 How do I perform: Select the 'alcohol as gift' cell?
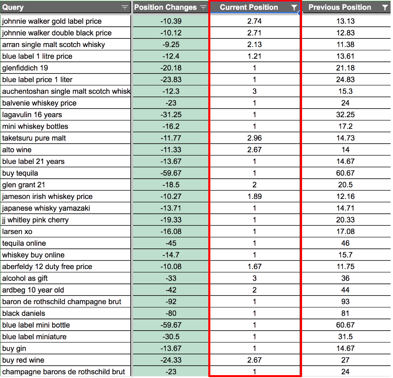(x=66, y=278)
